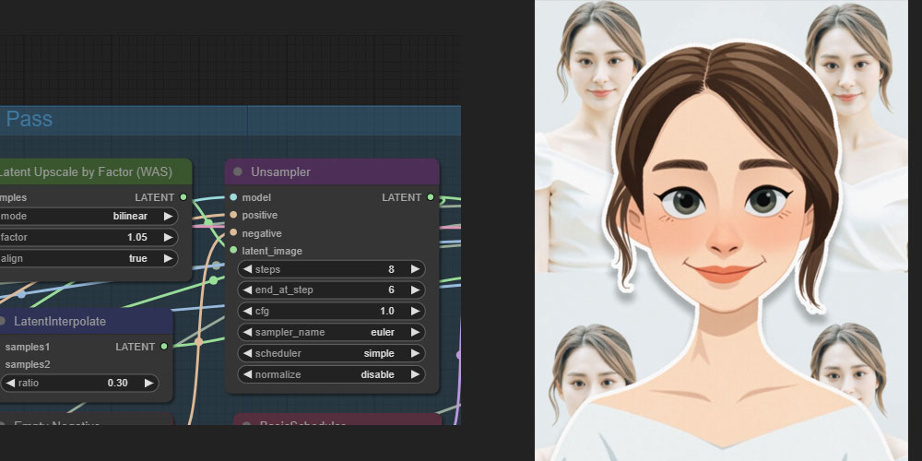Decrease cfg value with left arrow

pyautogui.click(x=247, y=311)
